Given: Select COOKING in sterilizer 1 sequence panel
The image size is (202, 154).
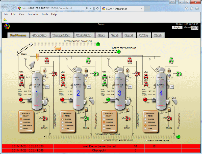Looking at the screenshot, I should click(21, 122).
